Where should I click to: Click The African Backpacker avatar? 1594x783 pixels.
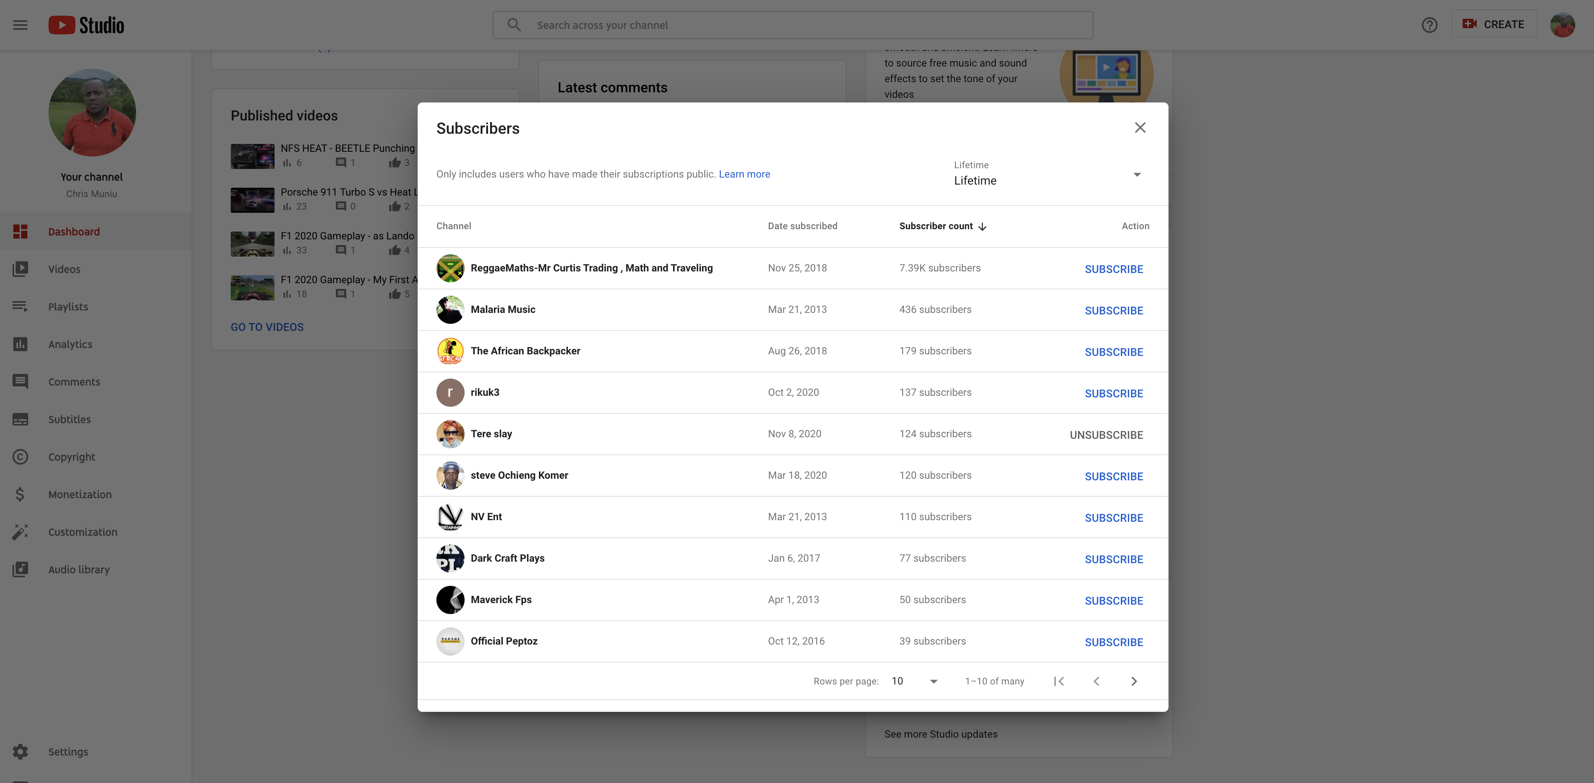(x=450, y=351)
